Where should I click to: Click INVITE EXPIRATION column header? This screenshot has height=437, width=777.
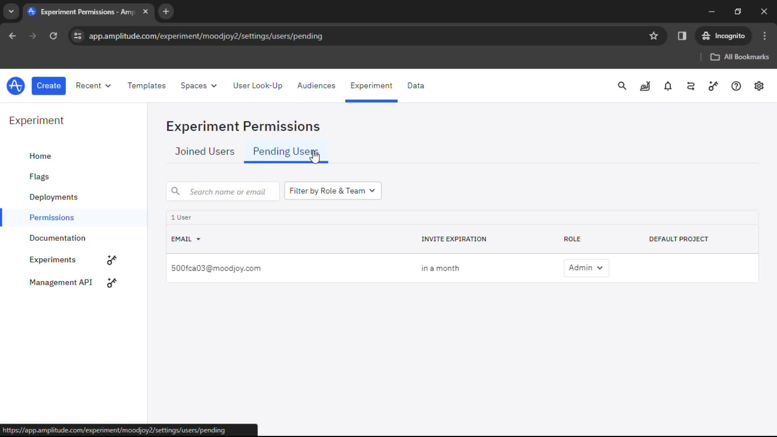click(454, 239)
